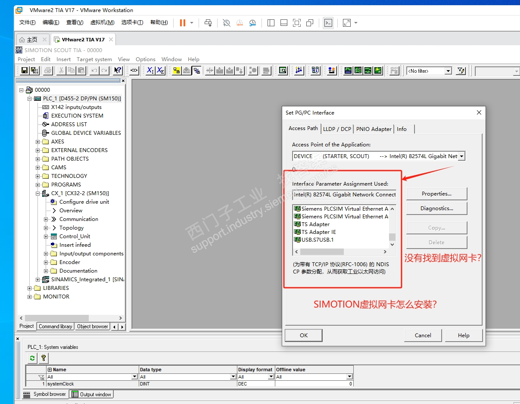Select VMware 主页 home tab
Viewport: 520px width, 404px height.
click(x=32, y=40)
